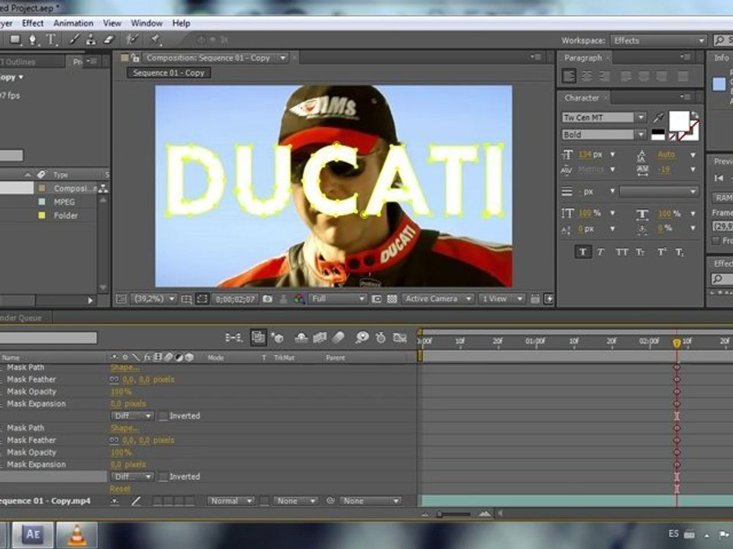Image resolution: width=733 pixels, height=549 pixels.
Task: Select the Clone Stamp tool
Action: (x=91, y=40)
